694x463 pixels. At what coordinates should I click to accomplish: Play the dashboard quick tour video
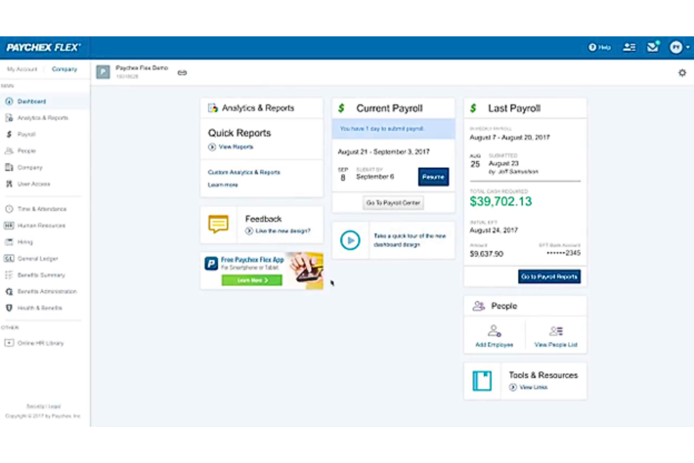point(350,240)
